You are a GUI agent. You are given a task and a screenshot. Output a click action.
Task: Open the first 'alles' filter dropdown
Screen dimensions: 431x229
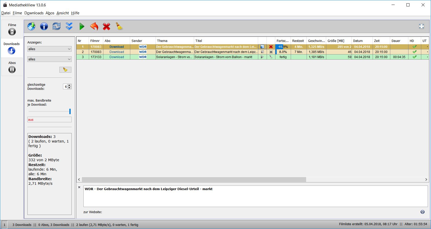(49, 49)
